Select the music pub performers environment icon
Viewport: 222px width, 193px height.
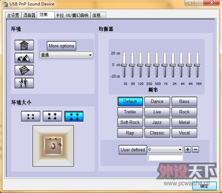point(24,83)
